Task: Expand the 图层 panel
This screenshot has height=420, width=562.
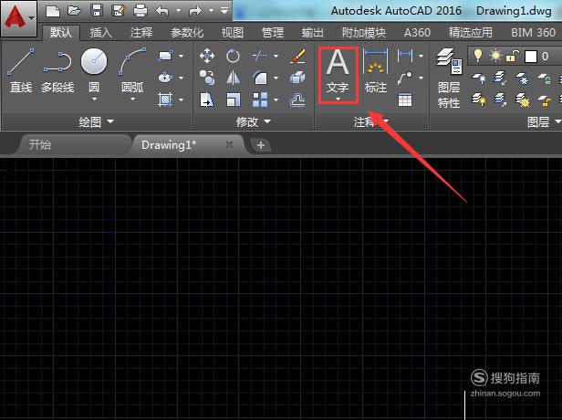Action: point(544,122)
